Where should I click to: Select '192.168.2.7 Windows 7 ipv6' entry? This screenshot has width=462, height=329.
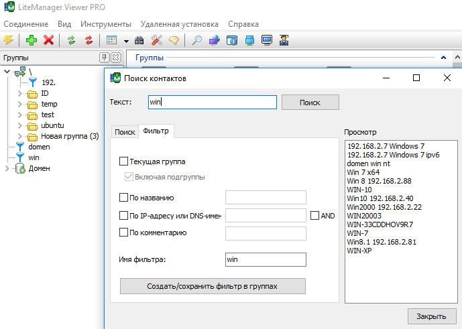(x=394, y=155)
